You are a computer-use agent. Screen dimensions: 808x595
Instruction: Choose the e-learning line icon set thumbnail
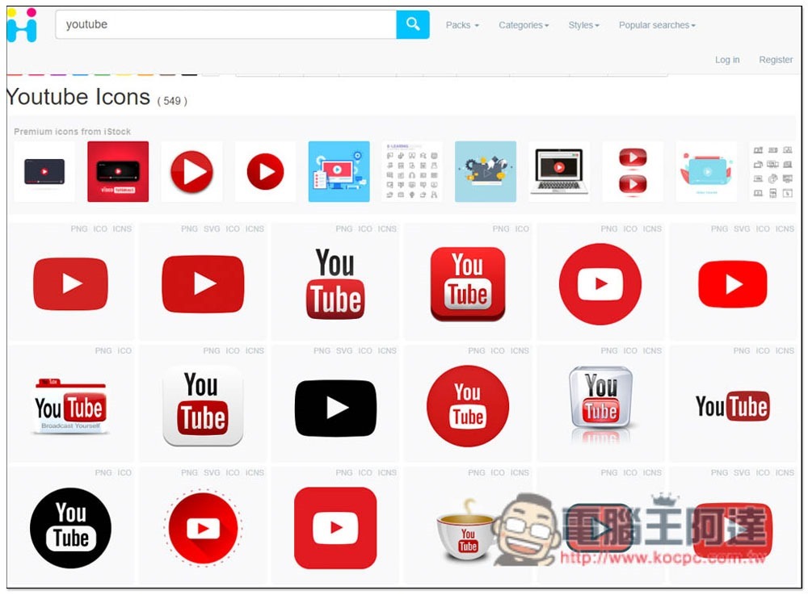(412, 172)
